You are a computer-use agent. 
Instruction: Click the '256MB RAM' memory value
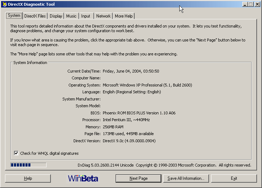113,127
